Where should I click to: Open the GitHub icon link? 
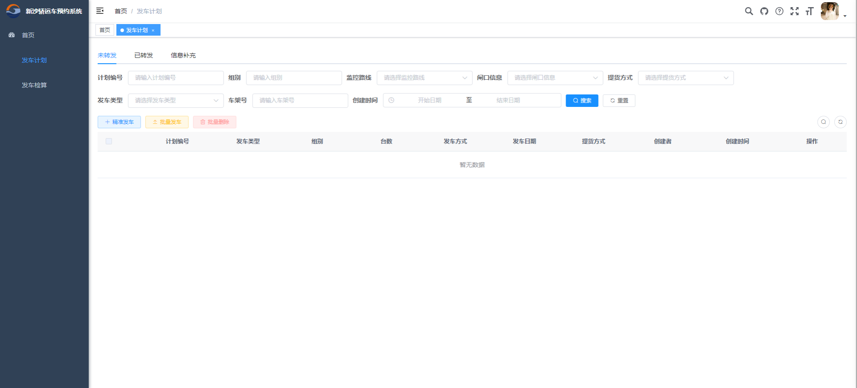tap(764, 11)
